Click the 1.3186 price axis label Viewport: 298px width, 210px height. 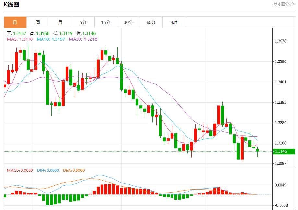[280, 143]
